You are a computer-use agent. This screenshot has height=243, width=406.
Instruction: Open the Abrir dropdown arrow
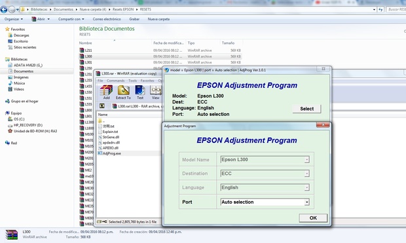(x=48, y=19)
